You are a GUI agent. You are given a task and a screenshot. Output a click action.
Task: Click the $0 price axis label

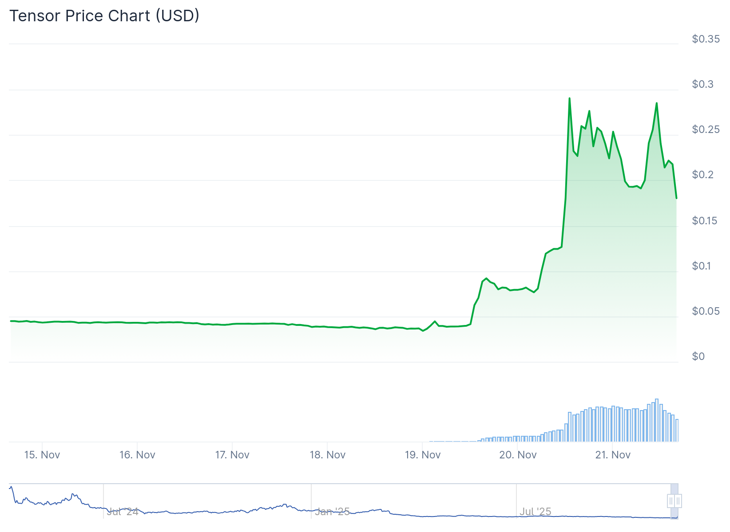tap(698, 356)
